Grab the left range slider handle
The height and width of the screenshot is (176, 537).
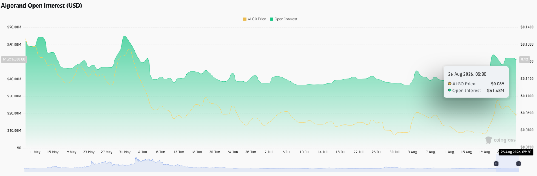pos(496,164)
